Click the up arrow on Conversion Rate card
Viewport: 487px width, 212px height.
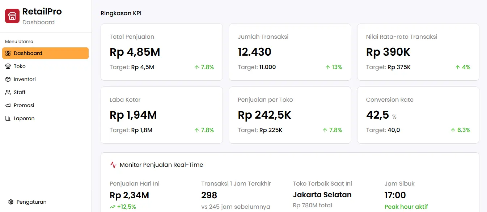point(453,130)
